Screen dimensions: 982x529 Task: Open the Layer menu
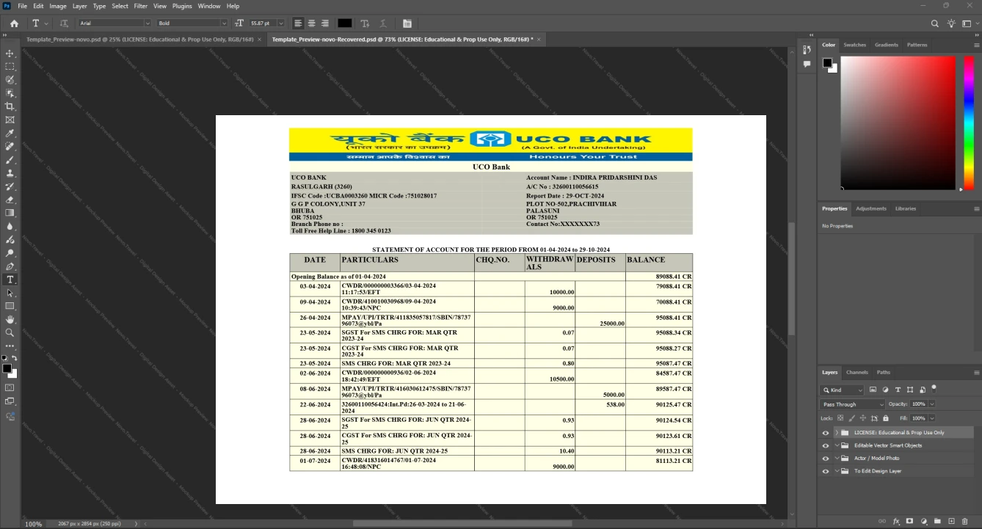pyautogui.click(x=79, y=6)
